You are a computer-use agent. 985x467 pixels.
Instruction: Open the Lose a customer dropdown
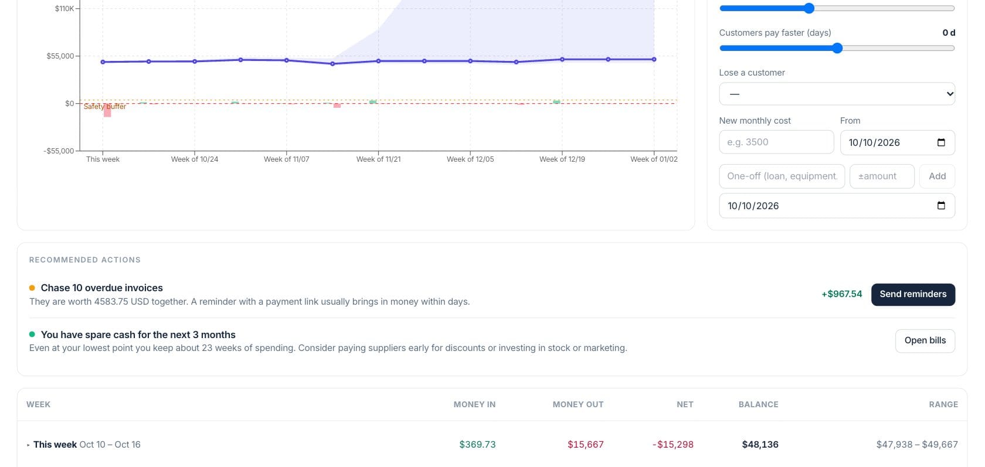tap(837, 94)
